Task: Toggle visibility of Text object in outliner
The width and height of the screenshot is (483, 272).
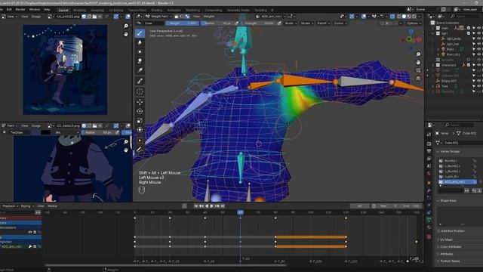Action: pos(478,86)
